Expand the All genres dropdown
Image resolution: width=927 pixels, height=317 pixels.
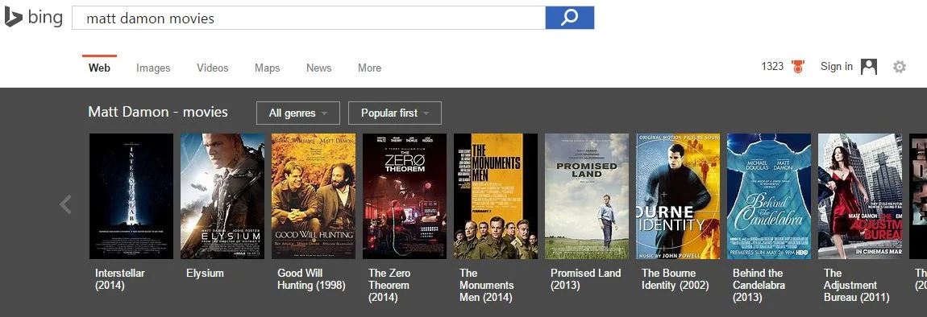298,113
